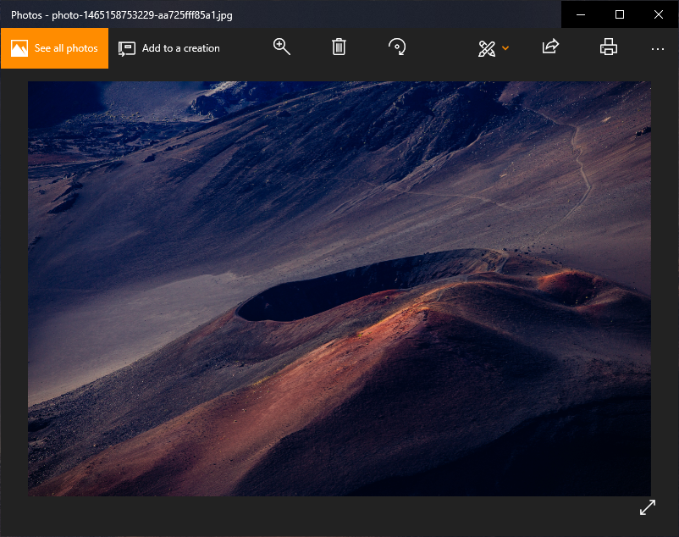Enter full screen with diagonal arrows
Viewport: 679px width, 537px height.
(648, 507)
